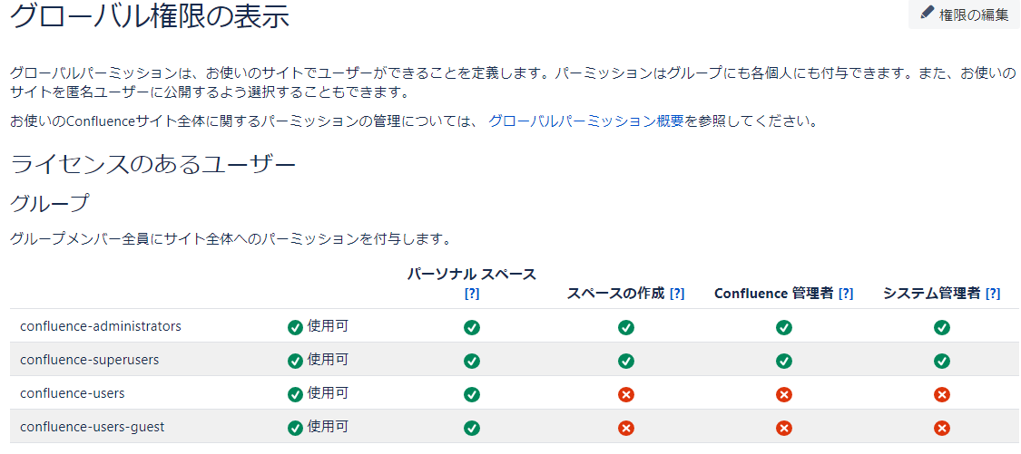Open the [?] help next to スペースの作成
Image resolution: width=1021 pixels, height=454 pixels.
(677, 294)
